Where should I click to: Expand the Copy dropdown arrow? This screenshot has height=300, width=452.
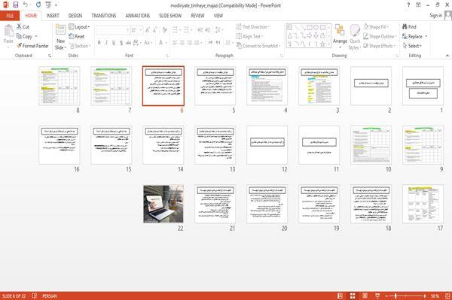pos(36,37)
